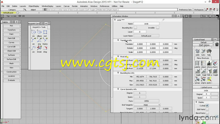Open the Render menu
Viewport: 220px width, 124px height.
click(x=75, y=6)
